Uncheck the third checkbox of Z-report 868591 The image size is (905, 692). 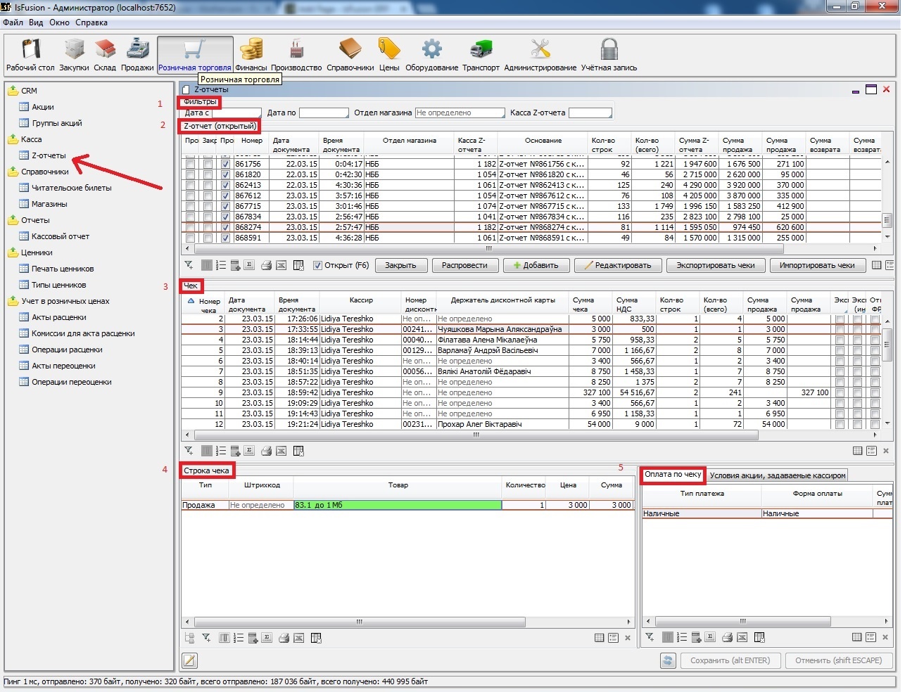(x=225, y=238)
